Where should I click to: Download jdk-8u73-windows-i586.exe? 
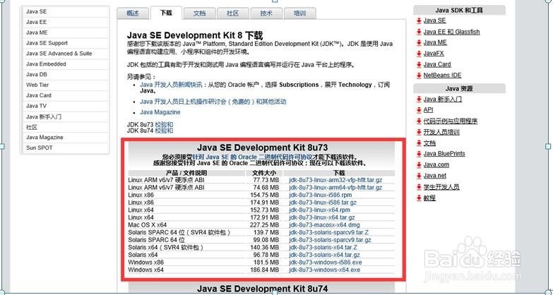tap(325, 263)
